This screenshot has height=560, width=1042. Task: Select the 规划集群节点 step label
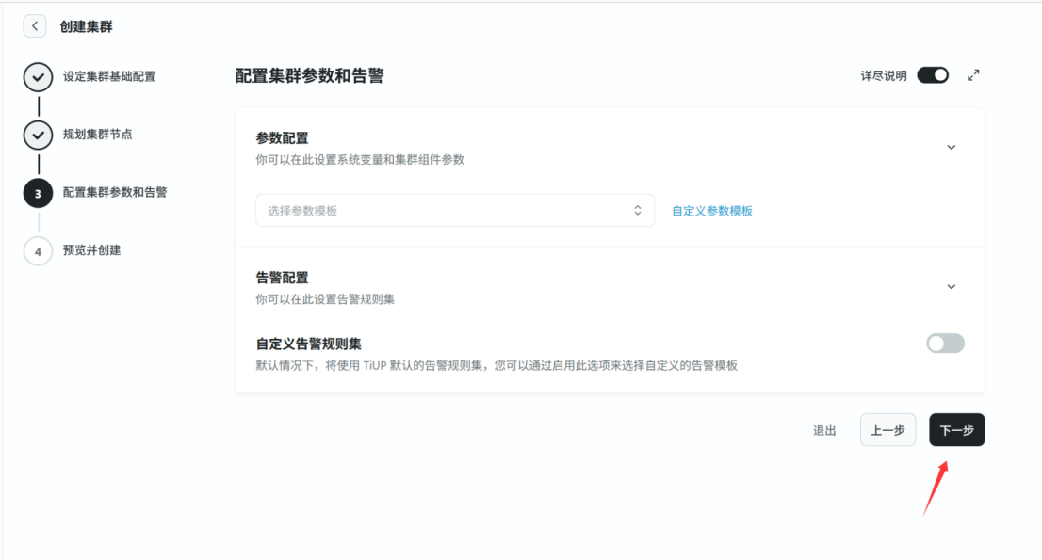pyautogui.click(x=98, y=134)
